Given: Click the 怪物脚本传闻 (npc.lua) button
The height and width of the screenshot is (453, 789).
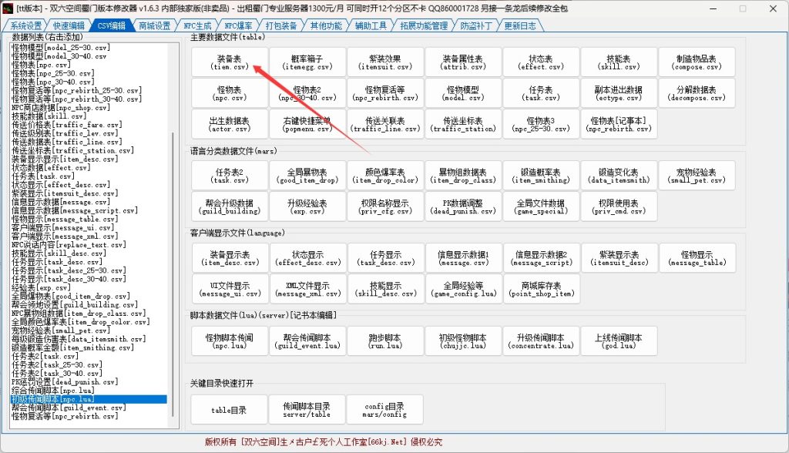Looking at the screenshot, I should (229, 341).
